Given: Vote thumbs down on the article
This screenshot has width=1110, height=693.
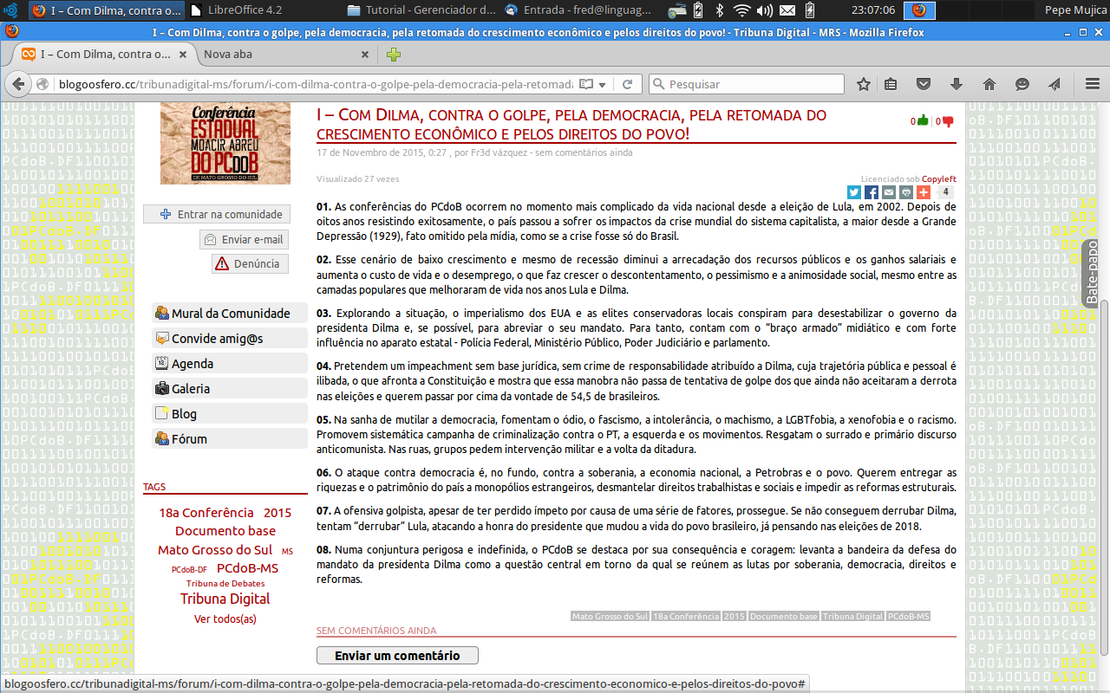Looking at the screenshot, I should tap(948, 121).
